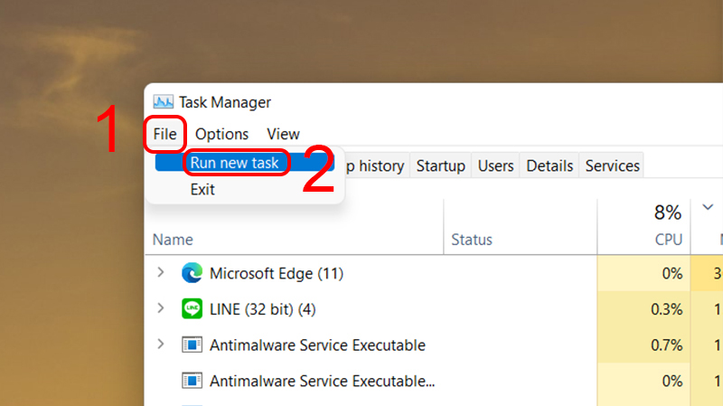Open the Services tab
Viewport: 723px width, 406px height.
coord(612,165)
